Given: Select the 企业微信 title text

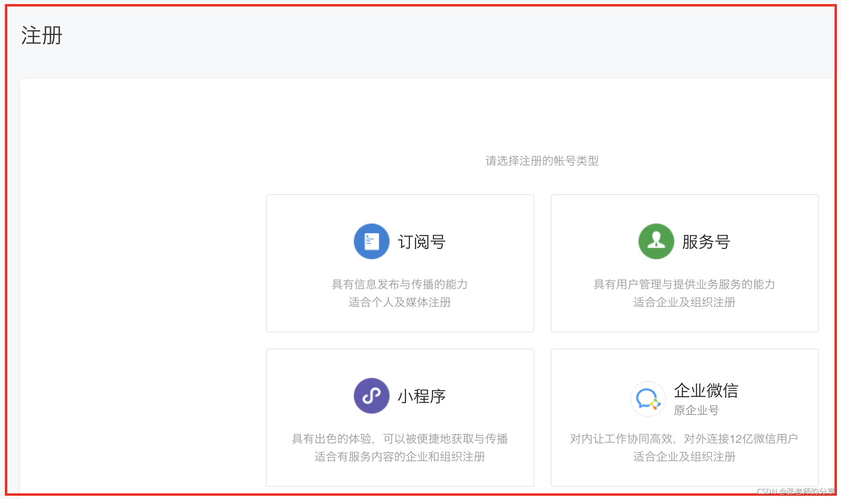Looking at the screenshot, I should click(706, 391).
